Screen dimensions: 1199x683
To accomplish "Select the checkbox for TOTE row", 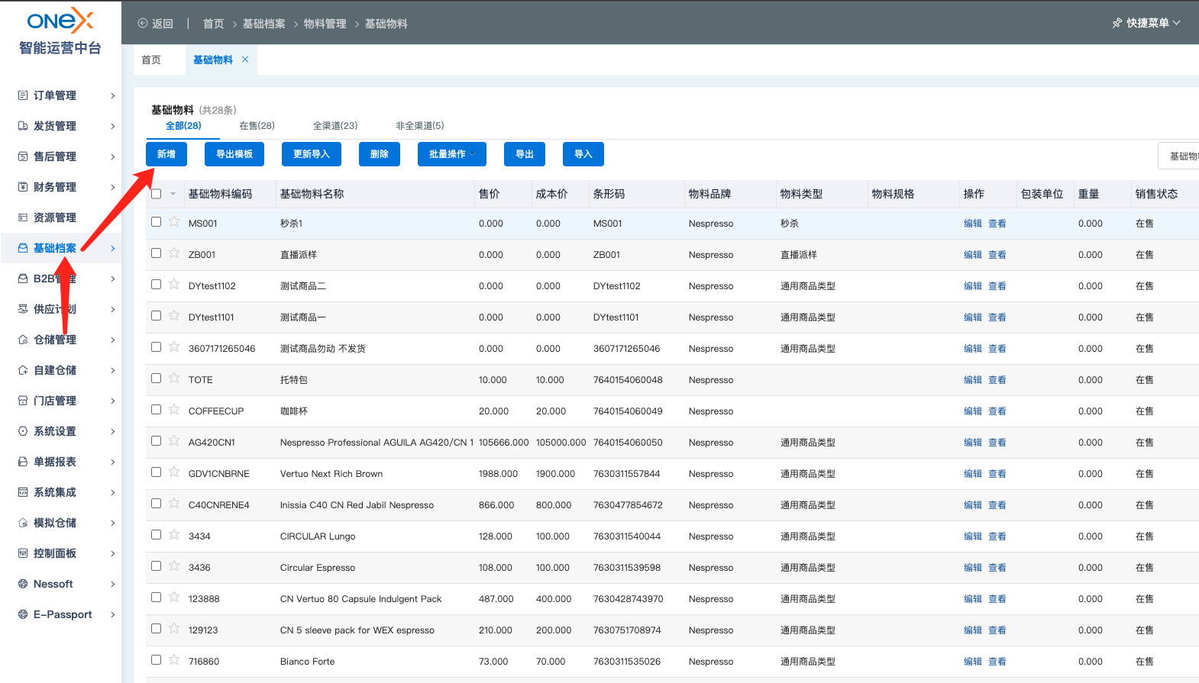I will click(x=157, y=379).
